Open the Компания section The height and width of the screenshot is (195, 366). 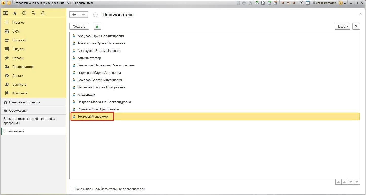33,93
